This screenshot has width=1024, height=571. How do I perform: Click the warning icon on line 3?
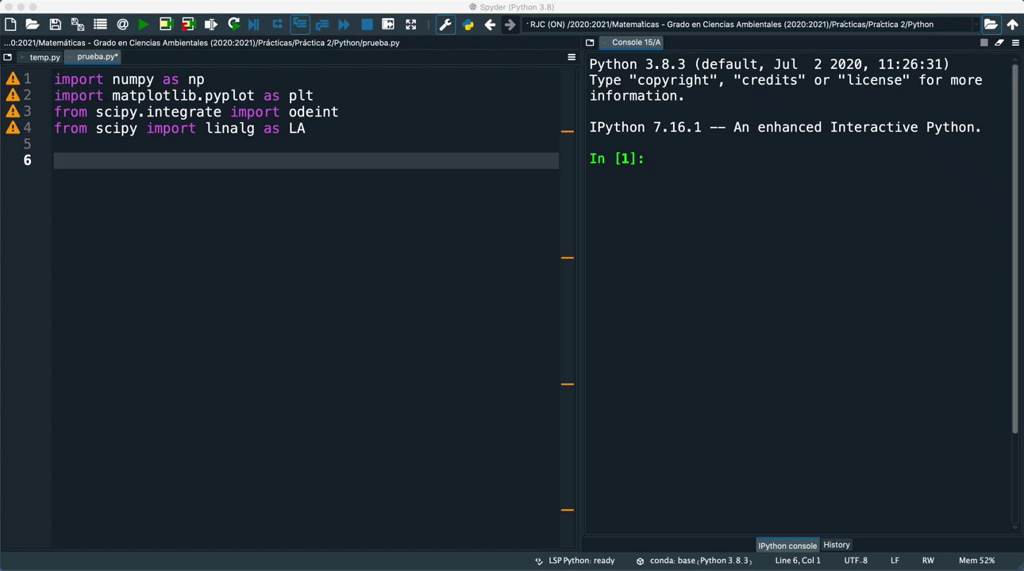(13, 111)
